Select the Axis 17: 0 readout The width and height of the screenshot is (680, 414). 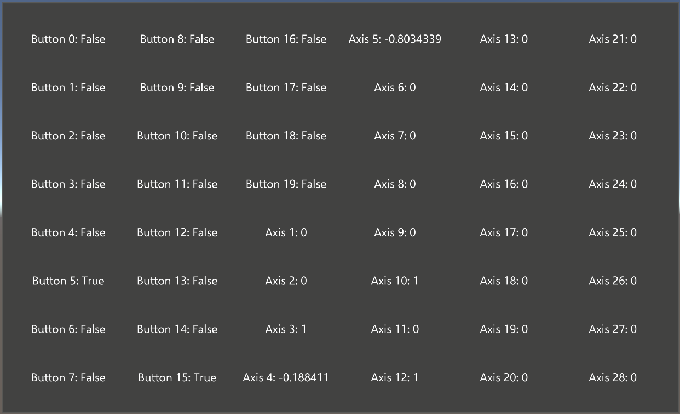(x=504, y=232)
